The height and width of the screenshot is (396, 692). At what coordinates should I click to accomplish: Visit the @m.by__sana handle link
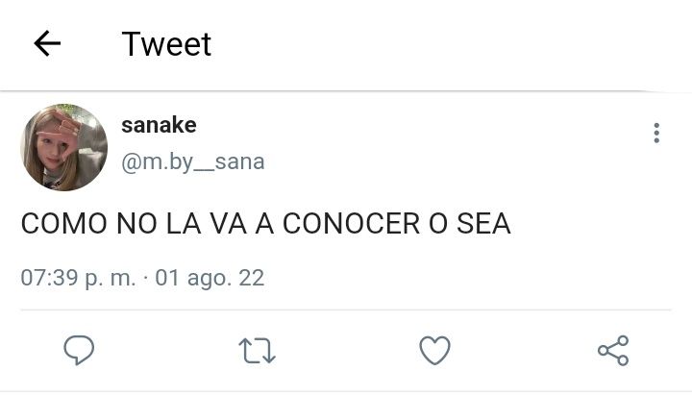pos(193,162)
